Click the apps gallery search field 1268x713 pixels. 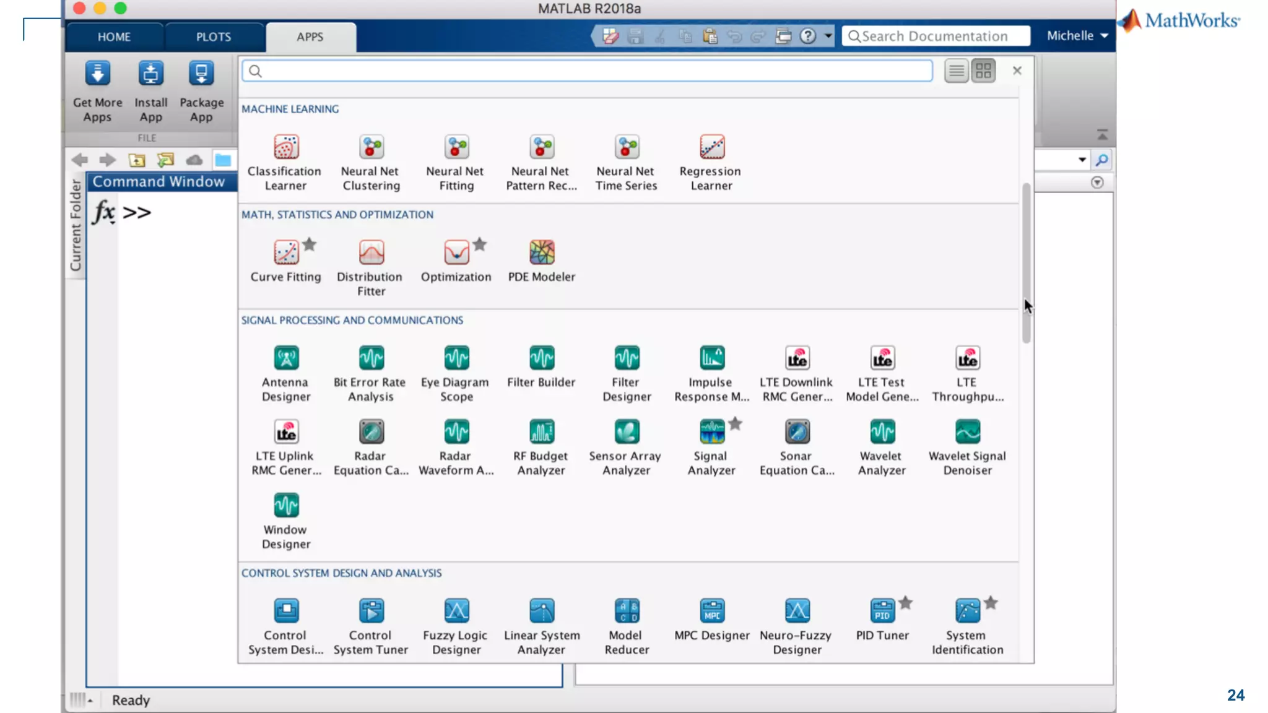[587, 71]
